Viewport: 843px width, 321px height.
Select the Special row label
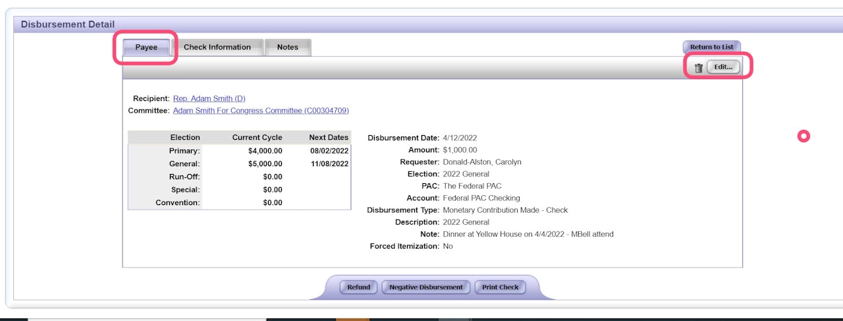click(186, 189)
